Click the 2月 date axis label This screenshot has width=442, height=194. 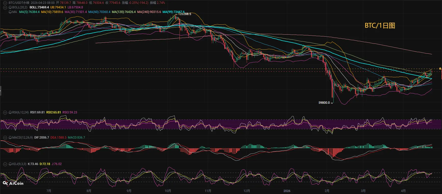(327, 191)
